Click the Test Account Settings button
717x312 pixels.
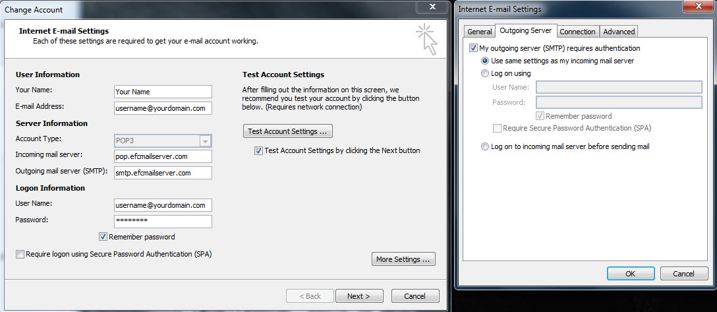[x=287, y=131]
